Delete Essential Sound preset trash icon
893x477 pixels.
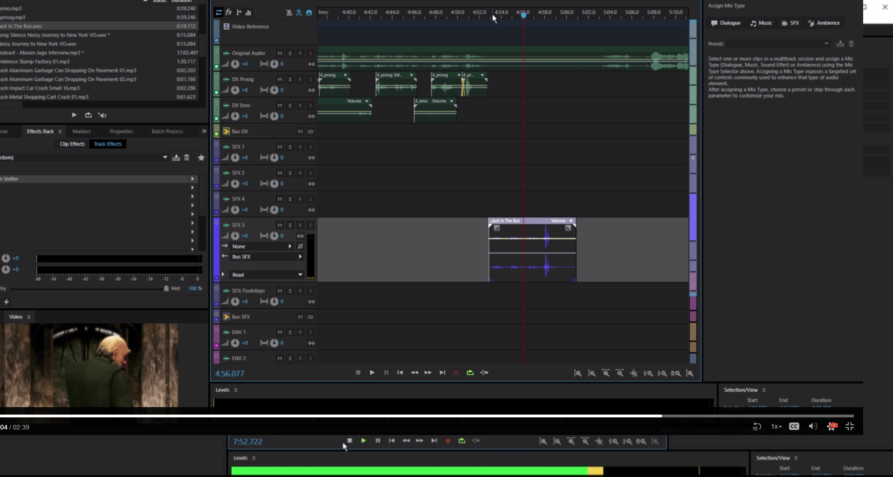point(851,44)
